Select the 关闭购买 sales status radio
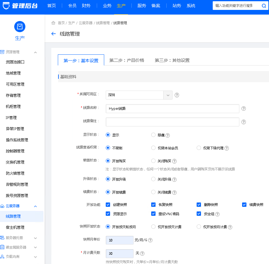The image size is (269, 264). point(153,161)
